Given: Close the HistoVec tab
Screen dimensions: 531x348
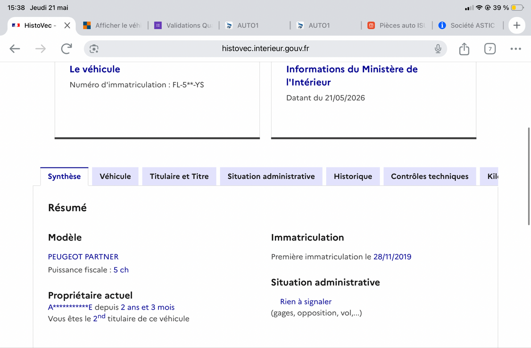Looking at the screenshot, I should (x=67, y=25).
